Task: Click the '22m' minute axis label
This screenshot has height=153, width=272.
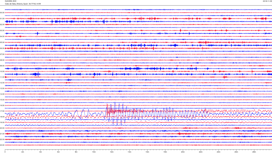Action: pos(201,152)
